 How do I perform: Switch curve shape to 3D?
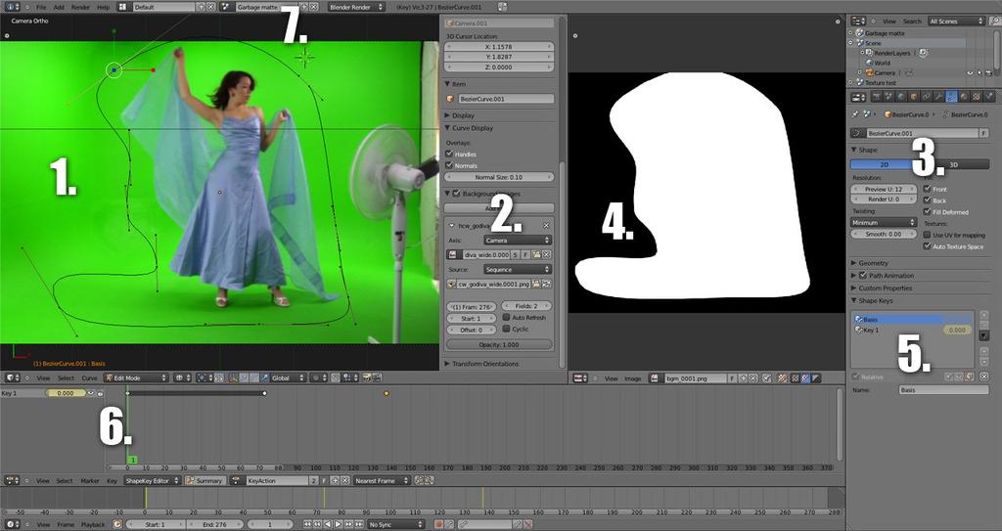(954, 164)
